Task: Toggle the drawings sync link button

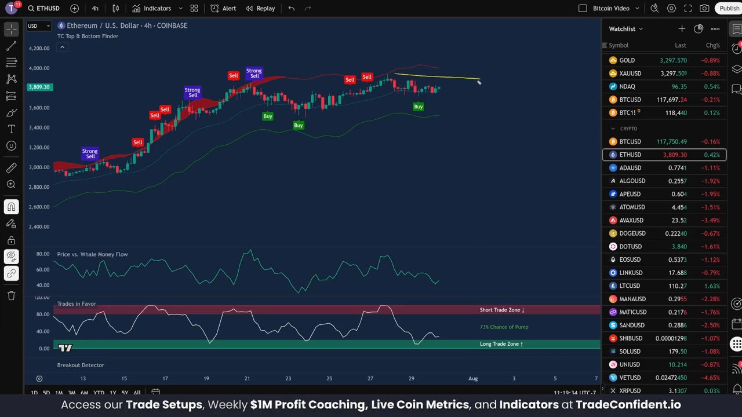Action: pyautogui.click(x=11, y=273)
